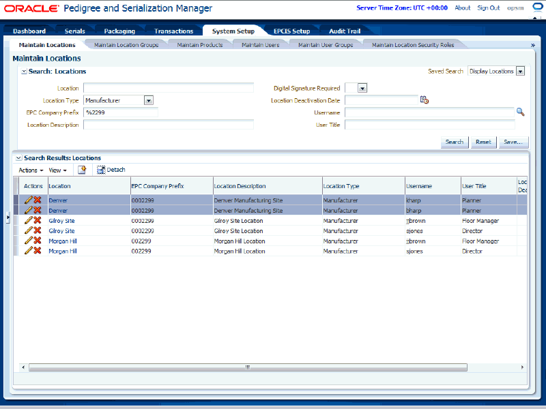
Task: Click the Detach table button
Action: pyautogui.click(x=111, y=170)
